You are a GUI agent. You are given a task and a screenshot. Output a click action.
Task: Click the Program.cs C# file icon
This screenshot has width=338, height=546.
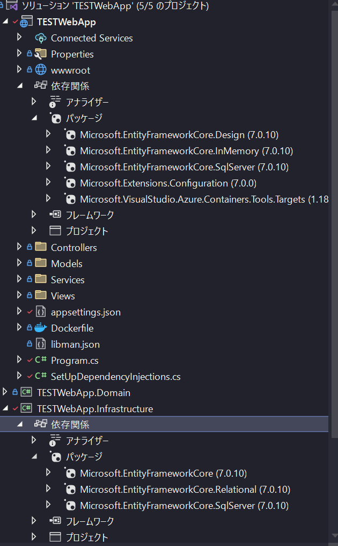pos(41,360)
